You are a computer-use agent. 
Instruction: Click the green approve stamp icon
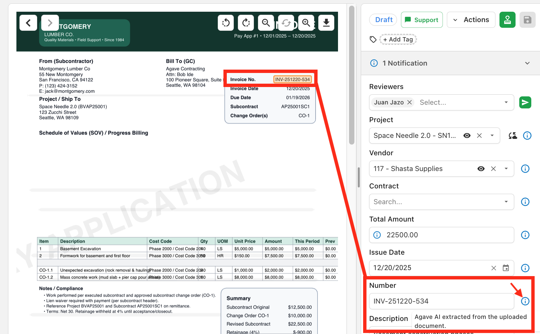(x=508, y=20)
